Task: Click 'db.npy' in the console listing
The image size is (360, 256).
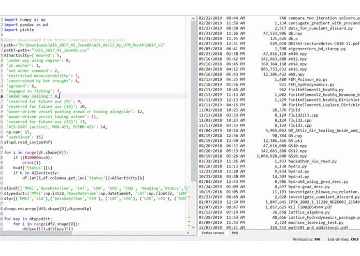Action: tap(295, 33)
